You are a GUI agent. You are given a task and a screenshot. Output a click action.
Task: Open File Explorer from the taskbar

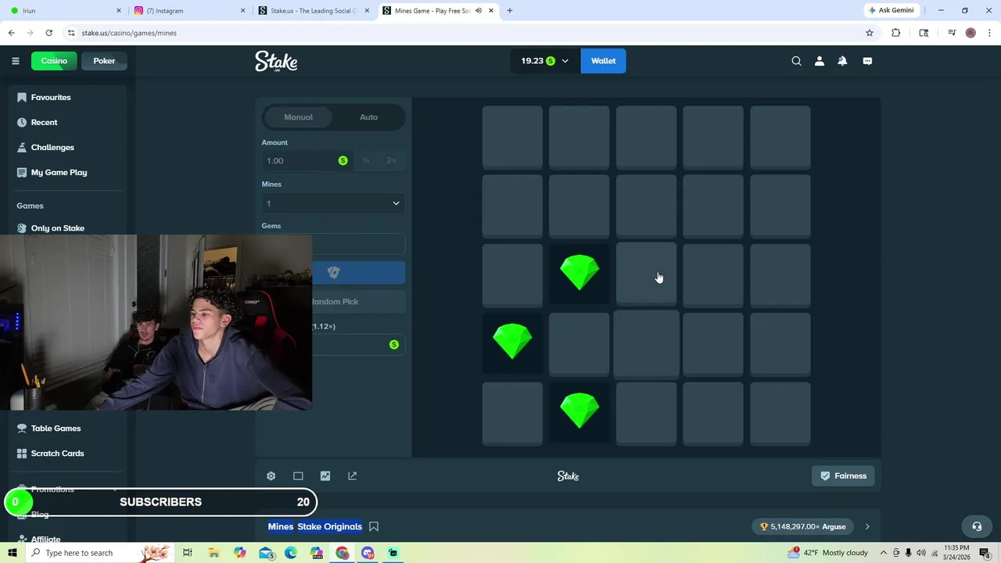[213, 553]
